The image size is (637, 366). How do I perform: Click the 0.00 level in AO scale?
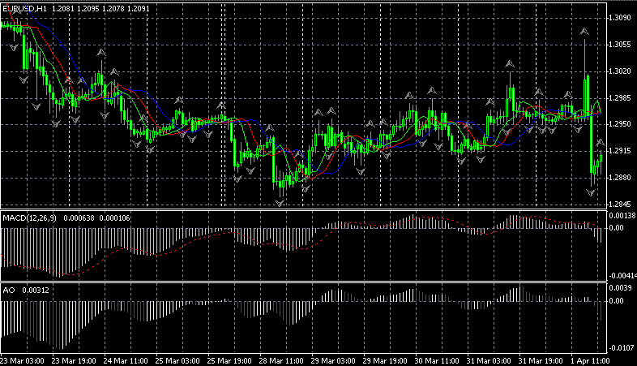coord(616,301)
